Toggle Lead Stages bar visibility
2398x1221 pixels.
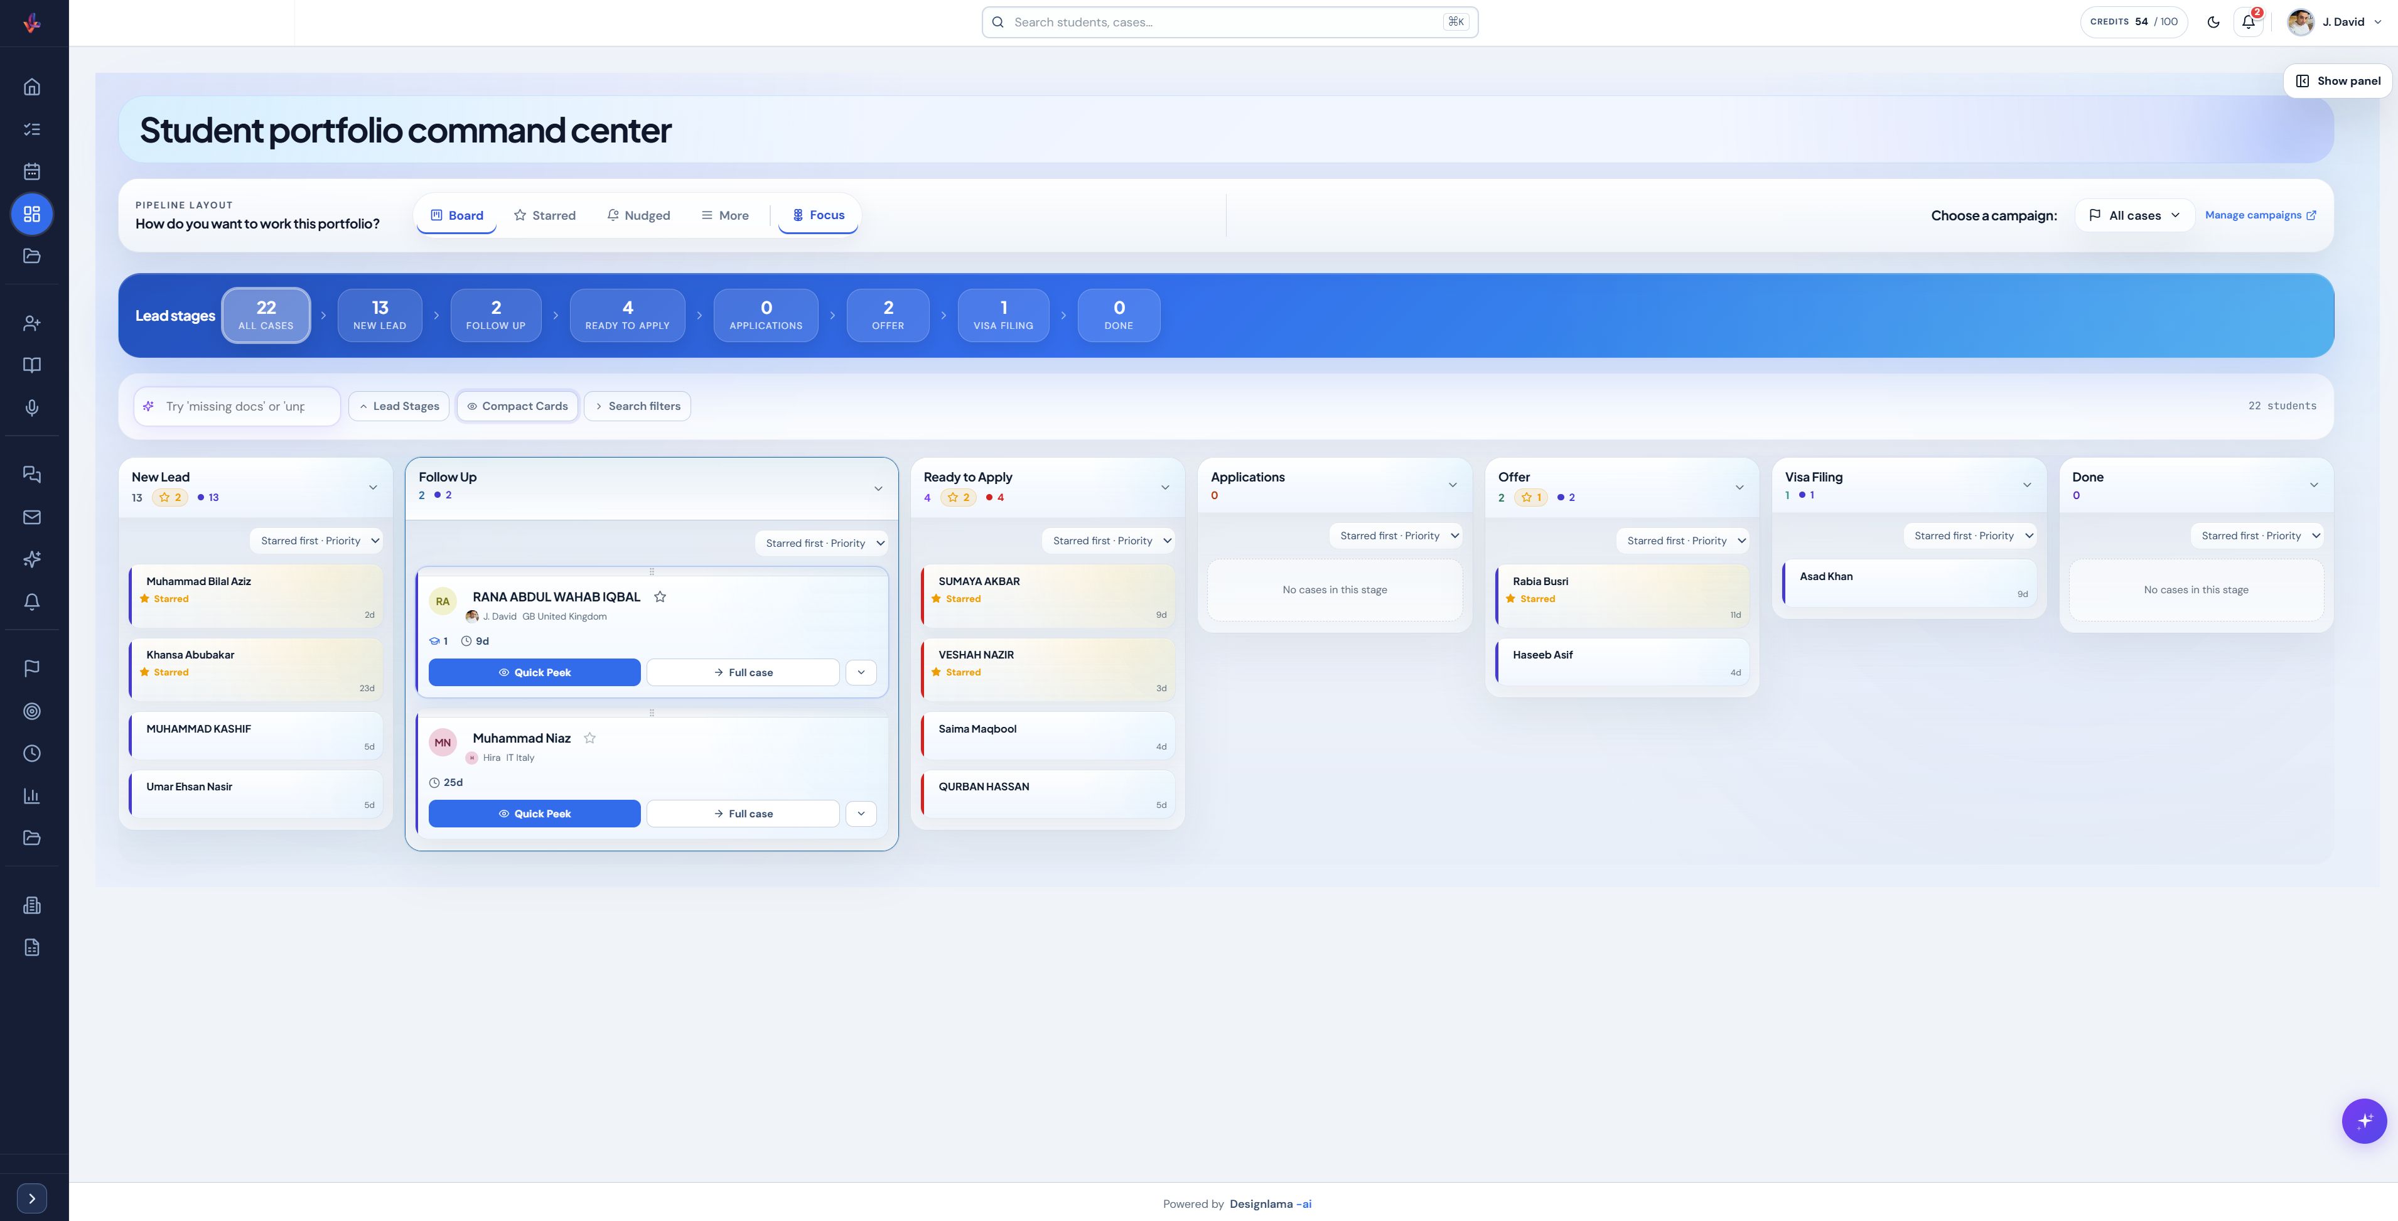(399, 406)
